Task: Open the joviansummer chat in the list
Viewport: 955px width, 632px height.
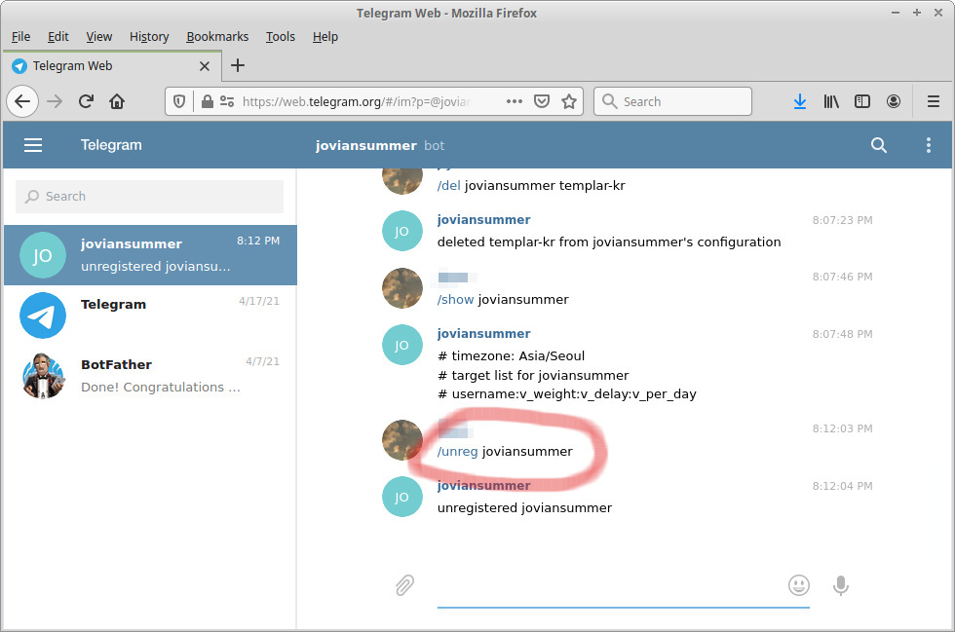Action: [x=150, y=255]
